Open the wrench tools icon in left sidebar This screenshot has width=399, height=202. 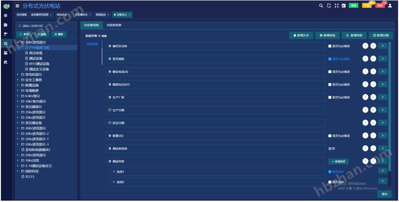click(x=6, y=62)
